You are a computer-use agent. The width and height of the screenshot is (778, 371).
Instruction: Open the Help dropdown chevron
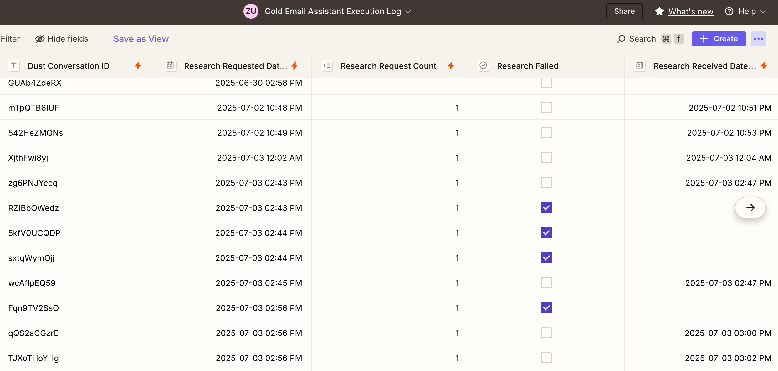tap(763, 12)
